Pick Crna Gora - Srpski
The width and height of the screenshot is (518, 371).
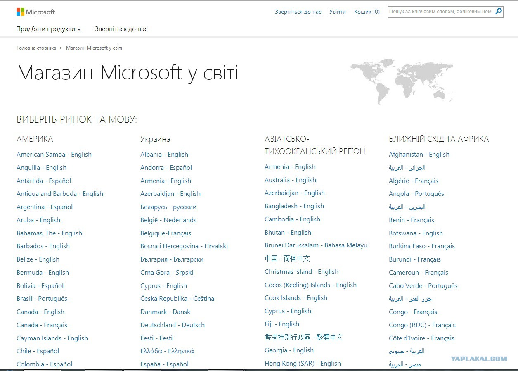pos(167,273)
